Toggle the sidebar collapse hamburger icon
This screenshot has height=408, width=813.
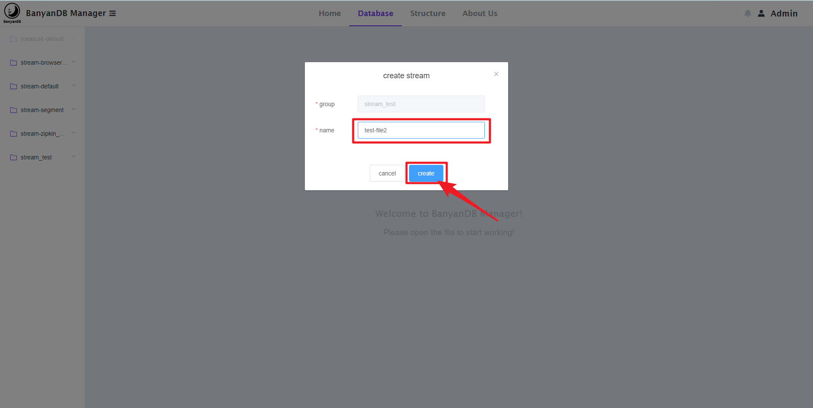[112, 14]
